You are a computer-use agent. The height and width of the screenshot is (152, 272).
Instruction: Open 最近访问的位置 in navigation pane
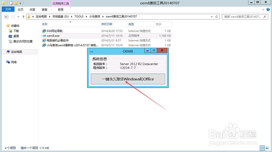click(23, 41)
